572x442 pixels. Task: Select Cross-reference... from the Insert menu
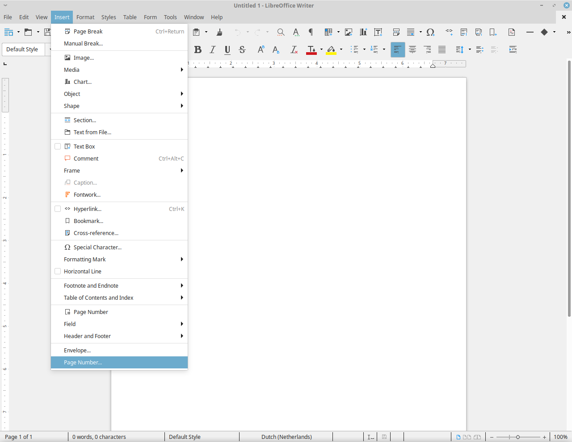pyautogui.click(x=96, y=233)
